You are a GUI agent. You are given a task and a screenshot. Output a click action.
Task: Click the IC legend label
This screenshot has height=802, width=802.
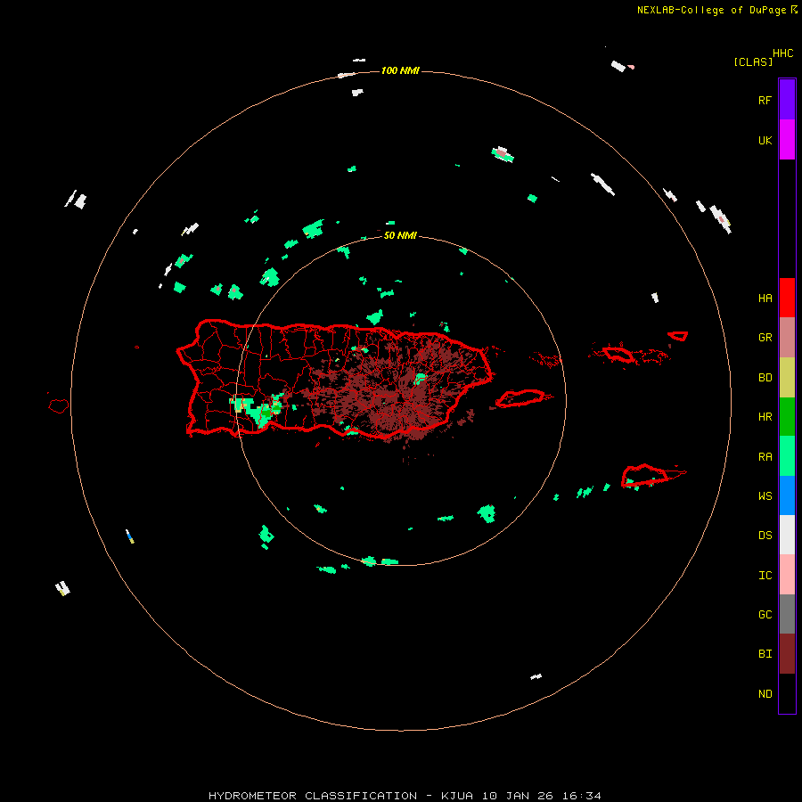click(765, 576)
